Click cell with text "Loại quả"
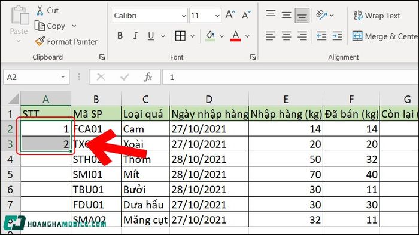This screenshot has width=419, height=235. [145, 114]
